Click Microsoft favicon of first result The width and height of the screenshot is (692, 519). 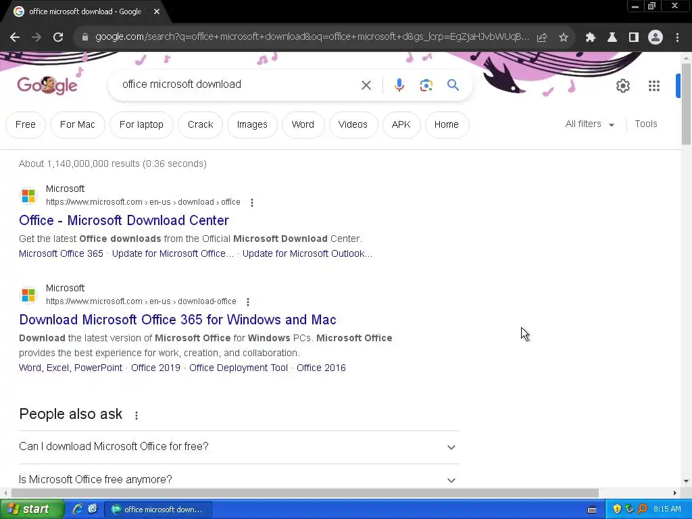(x=28, y=195)
